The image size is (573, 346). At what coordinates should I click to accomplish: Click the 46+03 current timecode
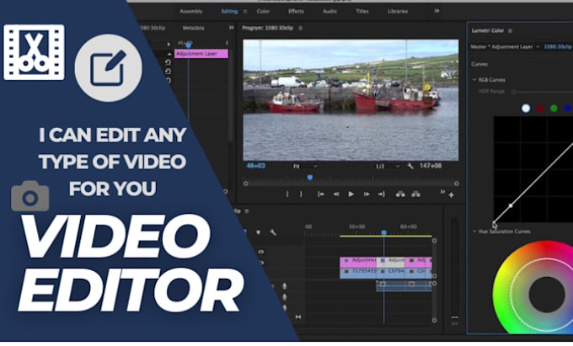(x=256, y=166)
